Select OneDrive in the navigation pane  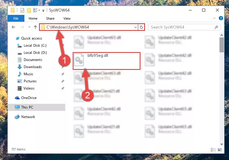(29, 98)
